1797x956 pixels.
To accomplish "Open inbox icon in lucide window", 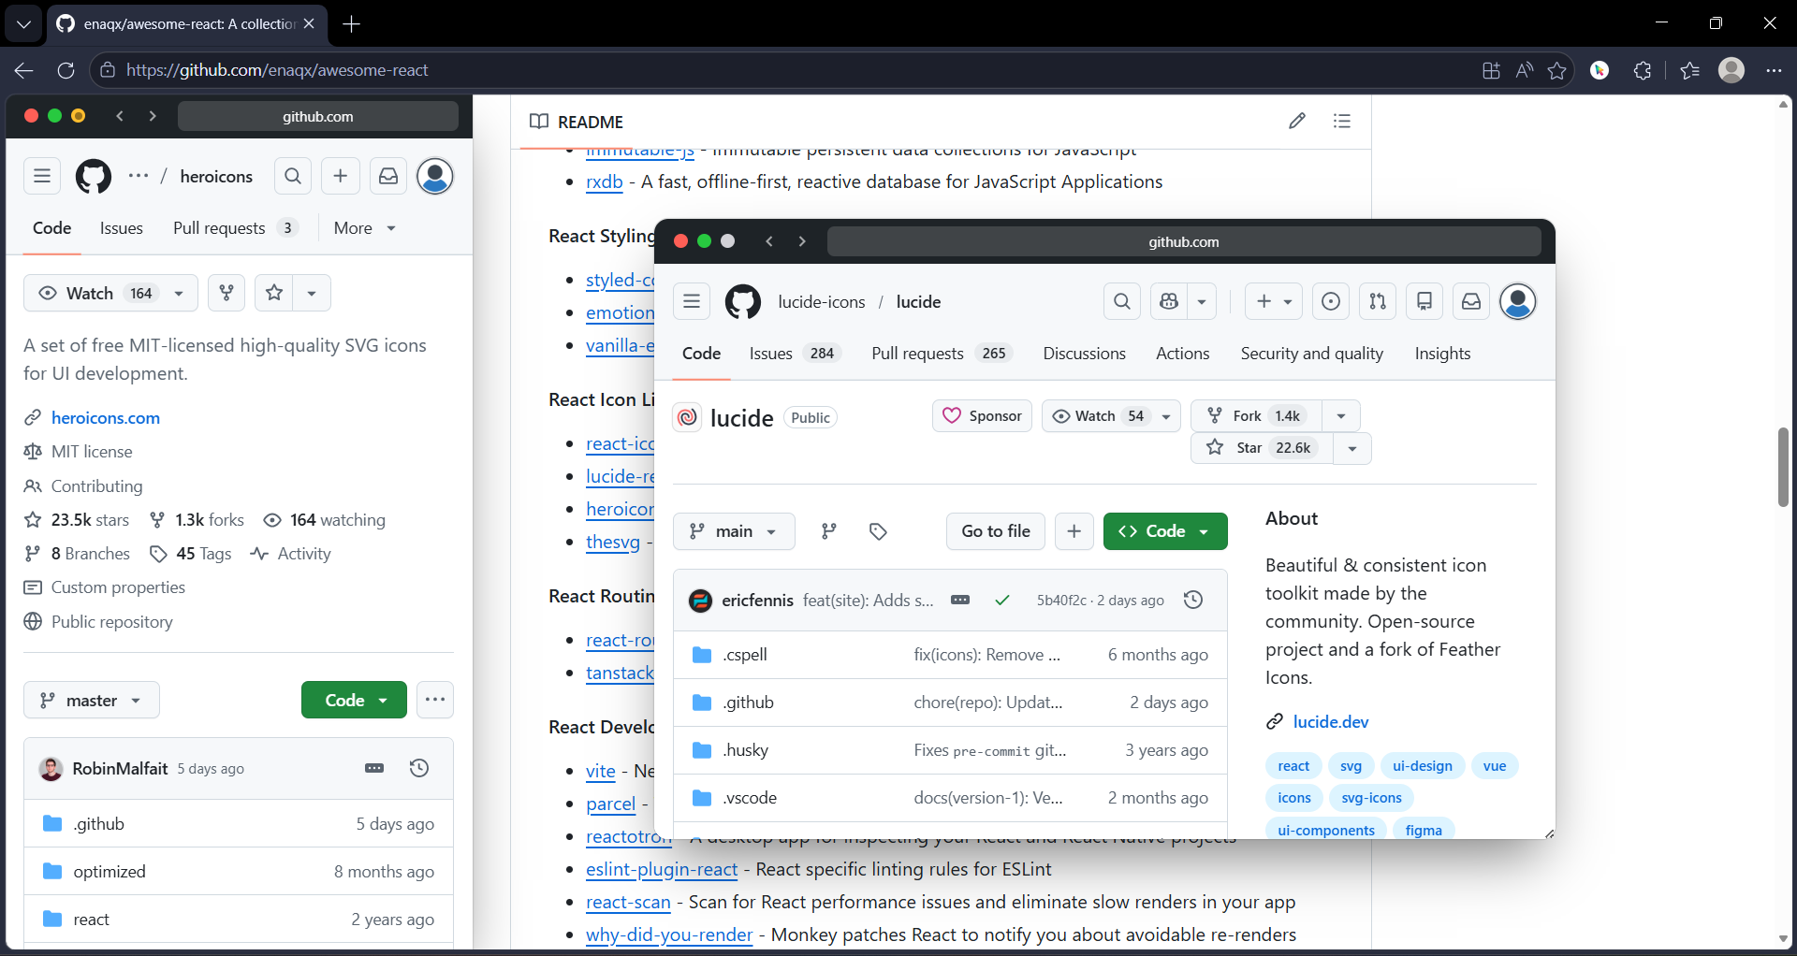I will (1471, 301).
